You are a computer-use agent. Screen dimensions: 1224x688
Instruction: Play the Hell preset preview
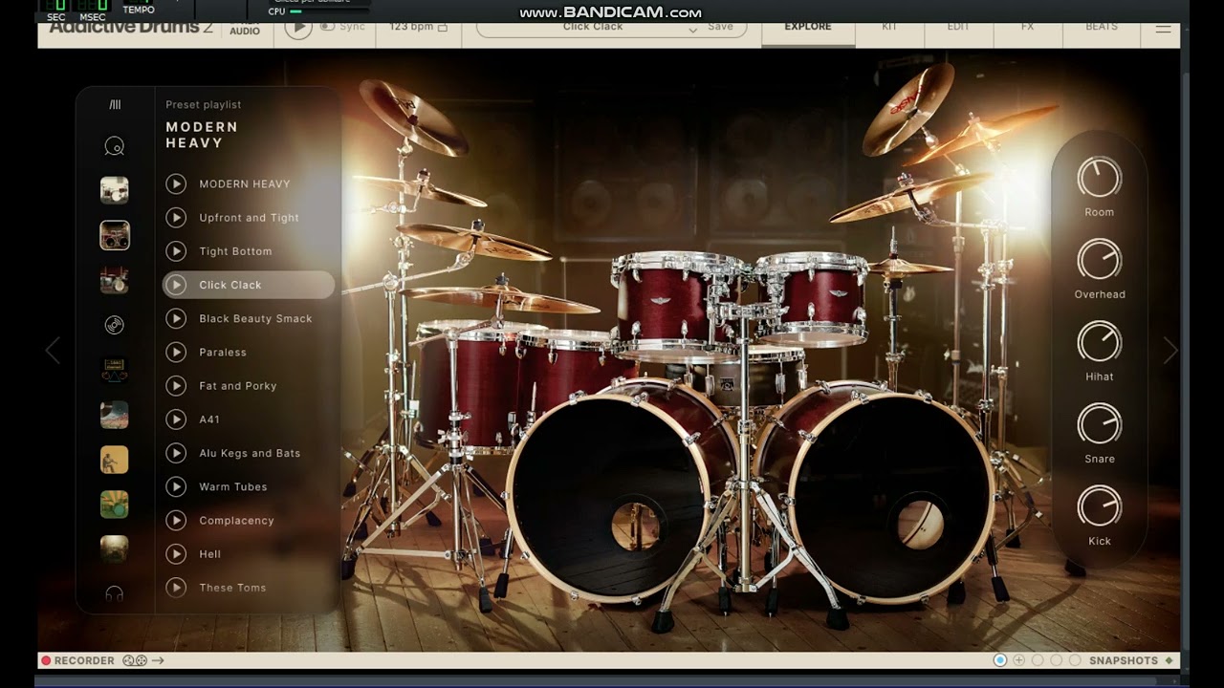(176, 553)
